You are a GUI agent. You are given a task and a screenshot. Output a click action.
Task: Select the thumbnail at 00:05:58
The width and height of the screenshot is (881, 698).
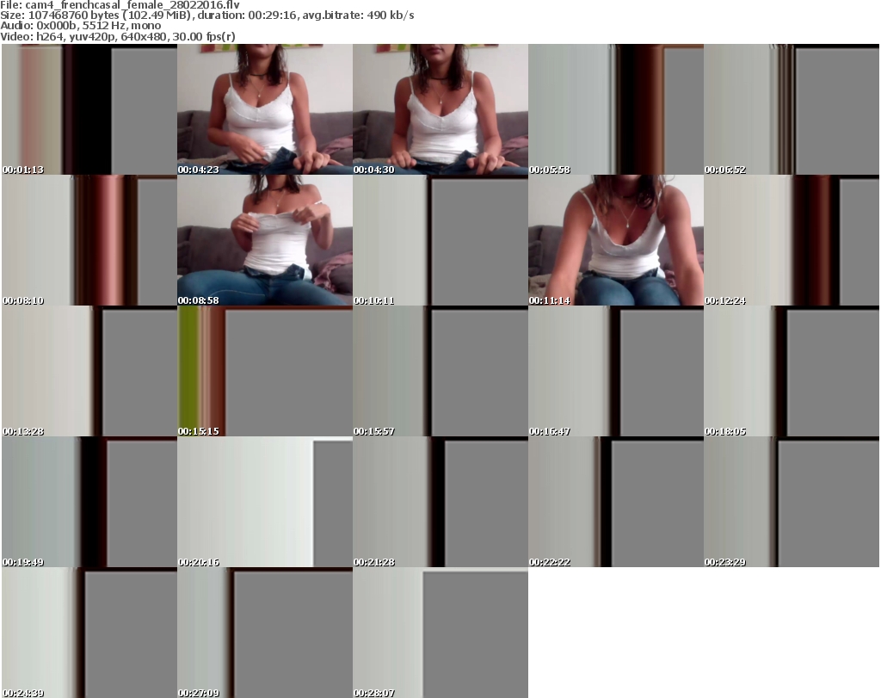pyautogui.click(x=616, y=109)
